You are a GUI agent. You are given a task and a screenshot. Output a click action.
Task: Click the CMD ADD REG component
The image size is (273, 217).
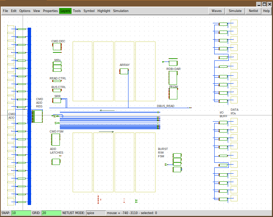coord(37,117)
